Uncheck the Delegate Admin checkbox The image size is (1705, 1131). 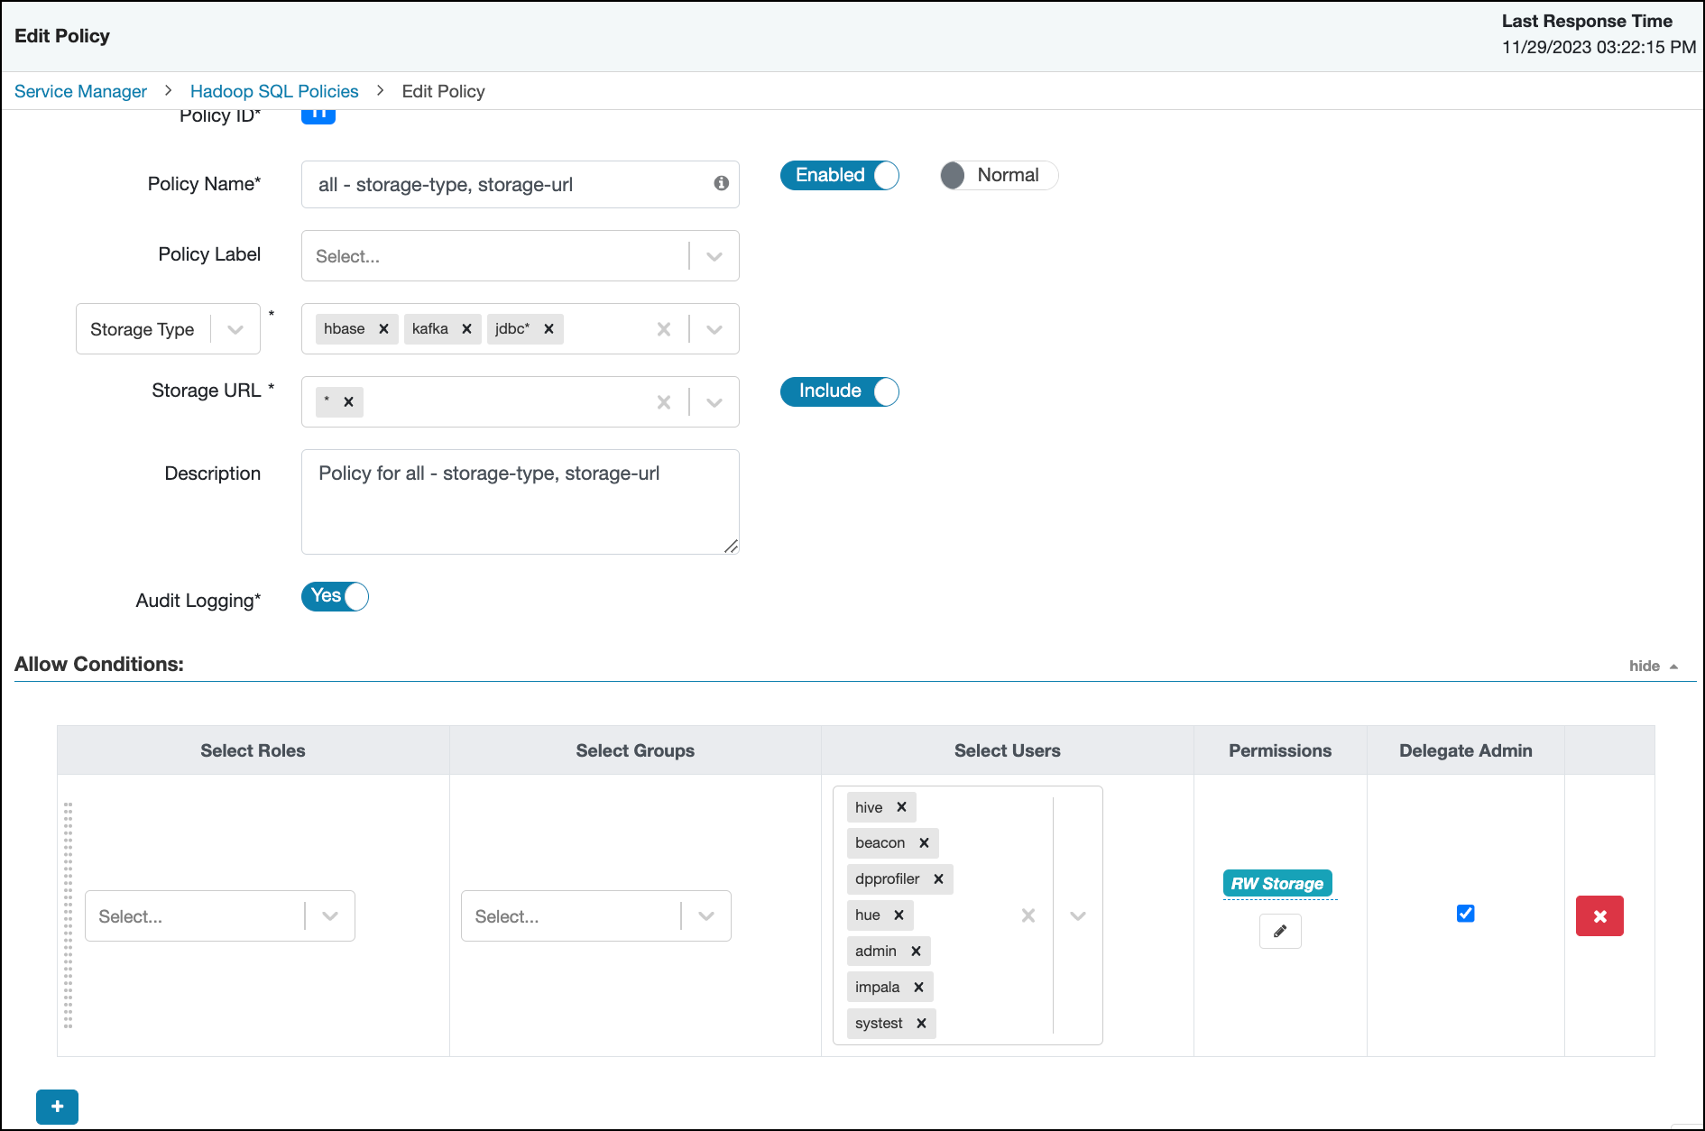[x=1465, y=913]
